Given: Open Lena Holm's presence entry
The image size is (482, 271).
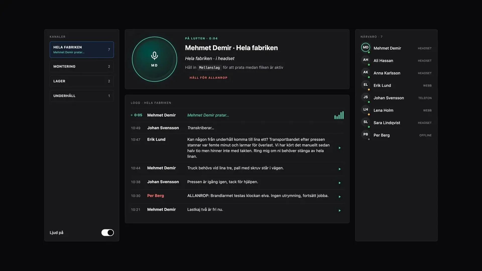Looking at the screenshot, I should [x=396, y=110].
